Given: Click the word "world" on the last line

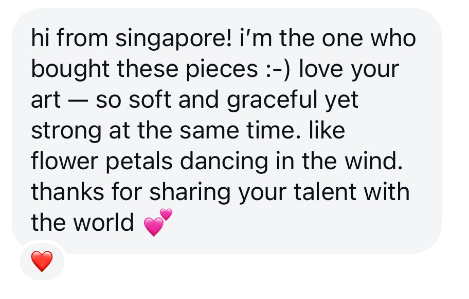Looking at the screenshot, I should (103, 223).
